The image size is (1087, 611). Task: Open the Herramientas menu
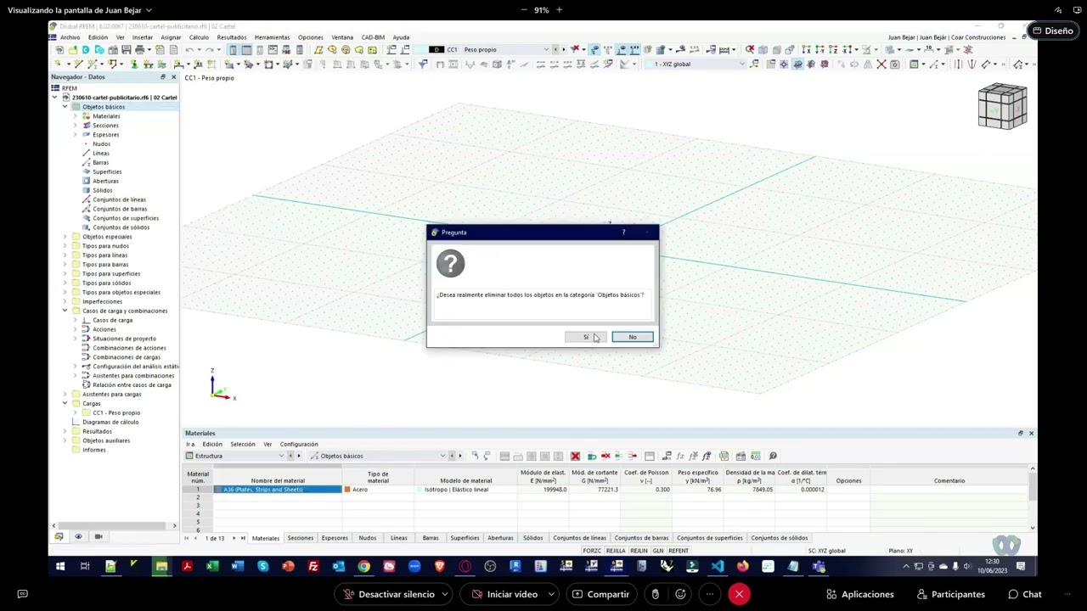tap(272, 37)
